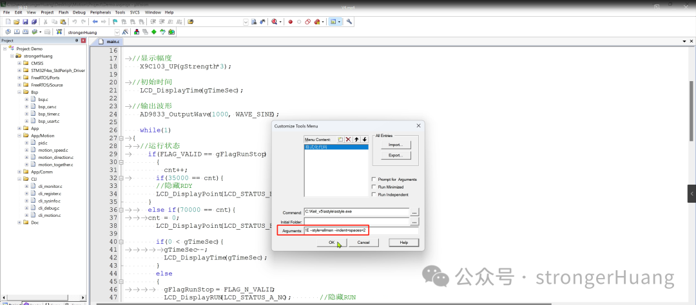Image resolution: width=696 pixels, height=305 pixels.
Task: Open Manage Project Items icon
Action: (137, 32)
